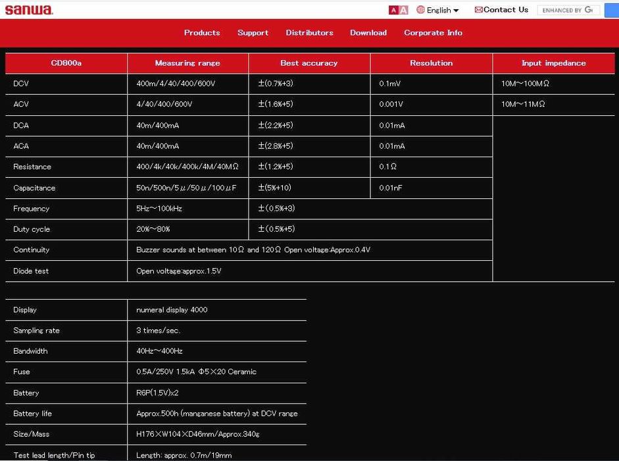Click the Approx.500h battery life value
This screenshot has width=619, height=461.
pos(216,414)
